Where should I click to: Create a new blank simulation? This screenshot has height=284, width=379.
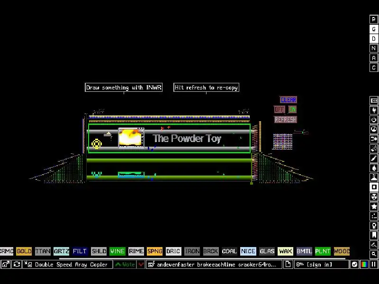point(288,265)
